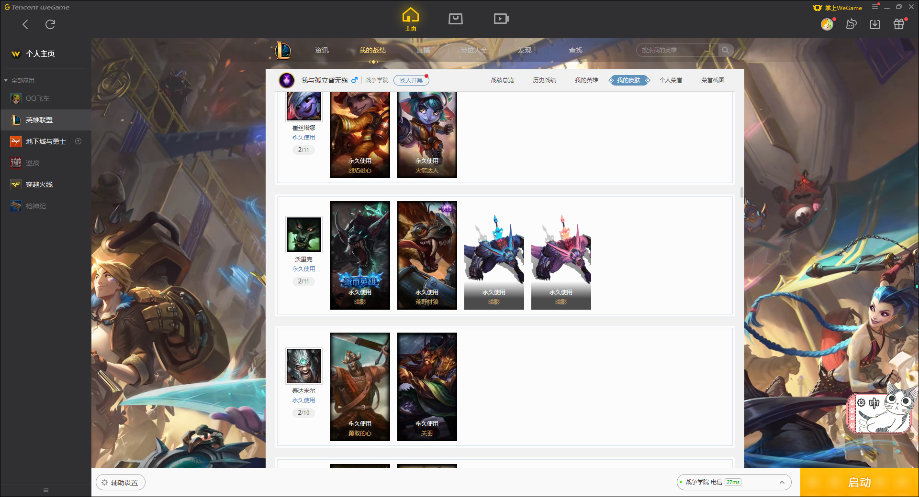Click the 2/10 count under 泰达米尔

point(303,412)
